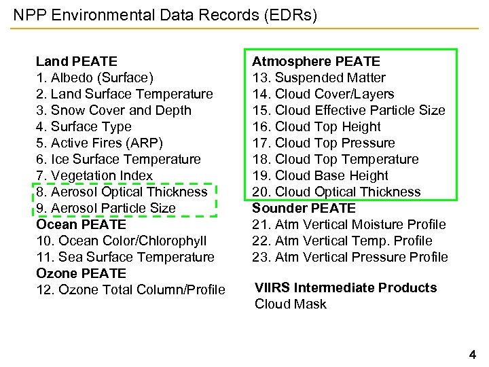Image resolution: width=489 pixels, height=367 pixels.
Task: Click the 'Ozone PEATE' heading
Action: click(81, 273)
